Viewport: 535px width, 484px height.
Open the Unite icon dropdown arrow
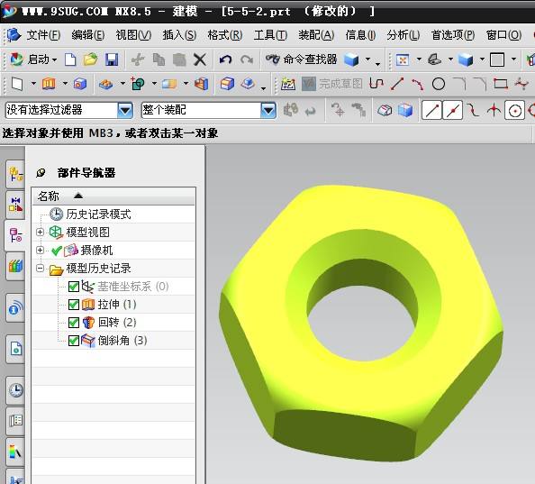(x=154, y=83)
